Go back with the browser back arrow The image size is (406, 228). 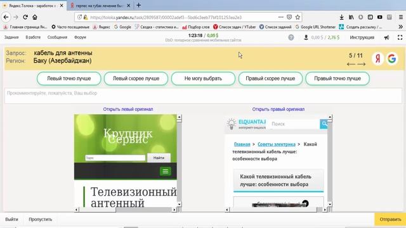6,17
